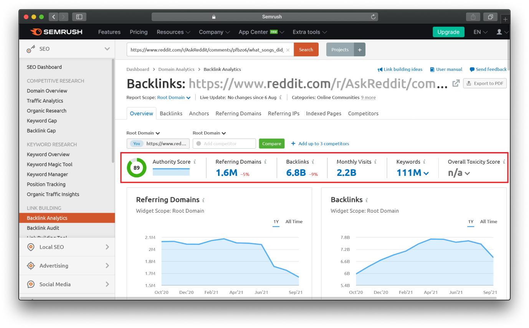This screenshot has height=328, width=529.
Task: Open the App Center dropdown menu
Action: click(261, 32)
